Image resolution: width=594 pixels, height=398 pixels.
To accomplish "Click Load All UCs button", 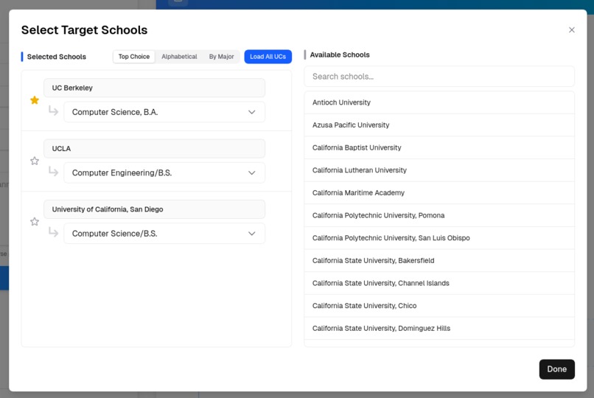I will coord(268,57).
